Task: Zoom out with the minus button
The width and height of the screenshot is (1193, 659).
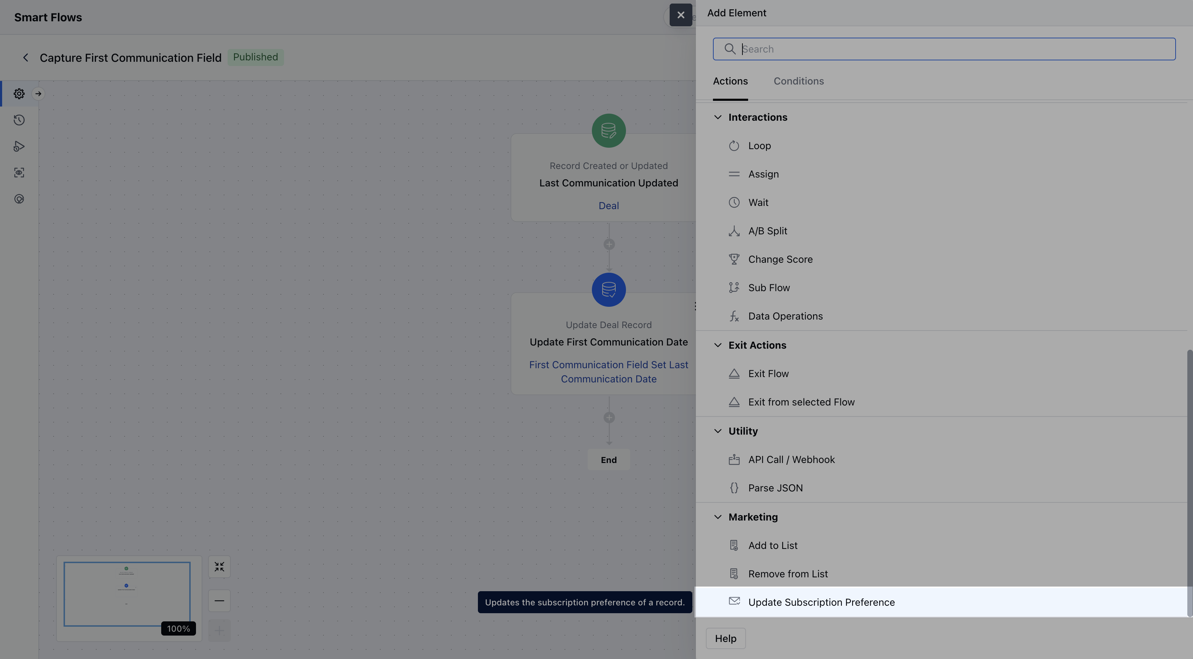Action: pyautogui.click(x=219, y=601)
